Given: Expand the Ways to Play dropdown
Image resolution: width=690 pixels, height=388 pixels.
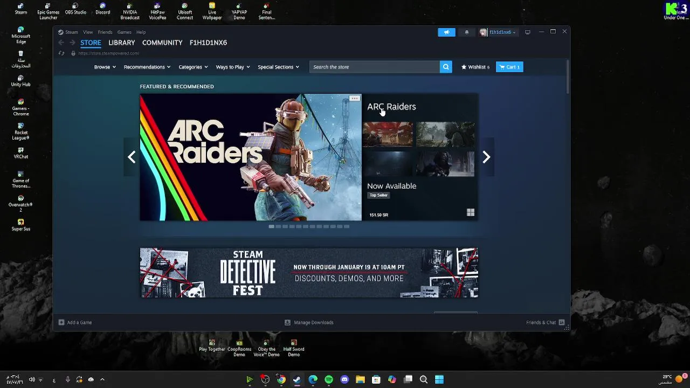Looking at the screenshot, I should click(233, 67).
